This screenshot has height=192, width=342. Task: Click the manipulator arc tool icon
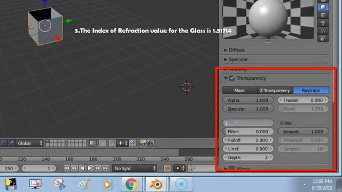(x=3, y=143)
